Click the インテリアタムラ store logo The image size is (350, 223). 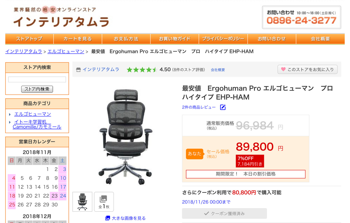coord(61,18)
